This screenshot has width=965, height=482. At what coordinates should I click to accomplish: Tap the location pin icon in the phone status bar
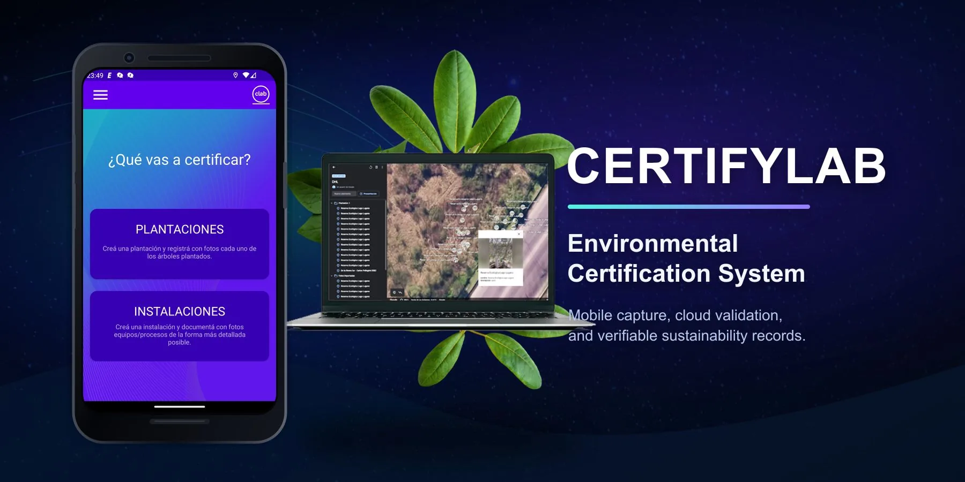pyautogui.click(x=235, y=76)
